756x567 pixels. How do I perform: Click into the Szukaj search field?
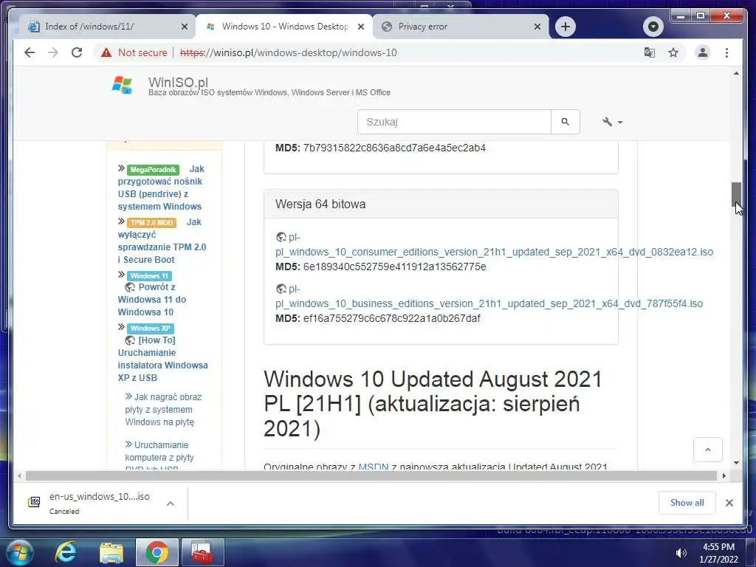[x=454, y=122]
